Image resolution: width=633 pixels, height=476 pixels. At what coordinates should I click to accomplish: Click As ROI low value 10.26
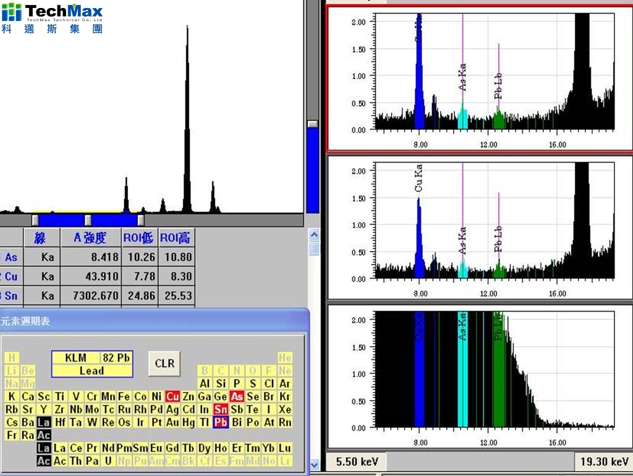point(140,257)
